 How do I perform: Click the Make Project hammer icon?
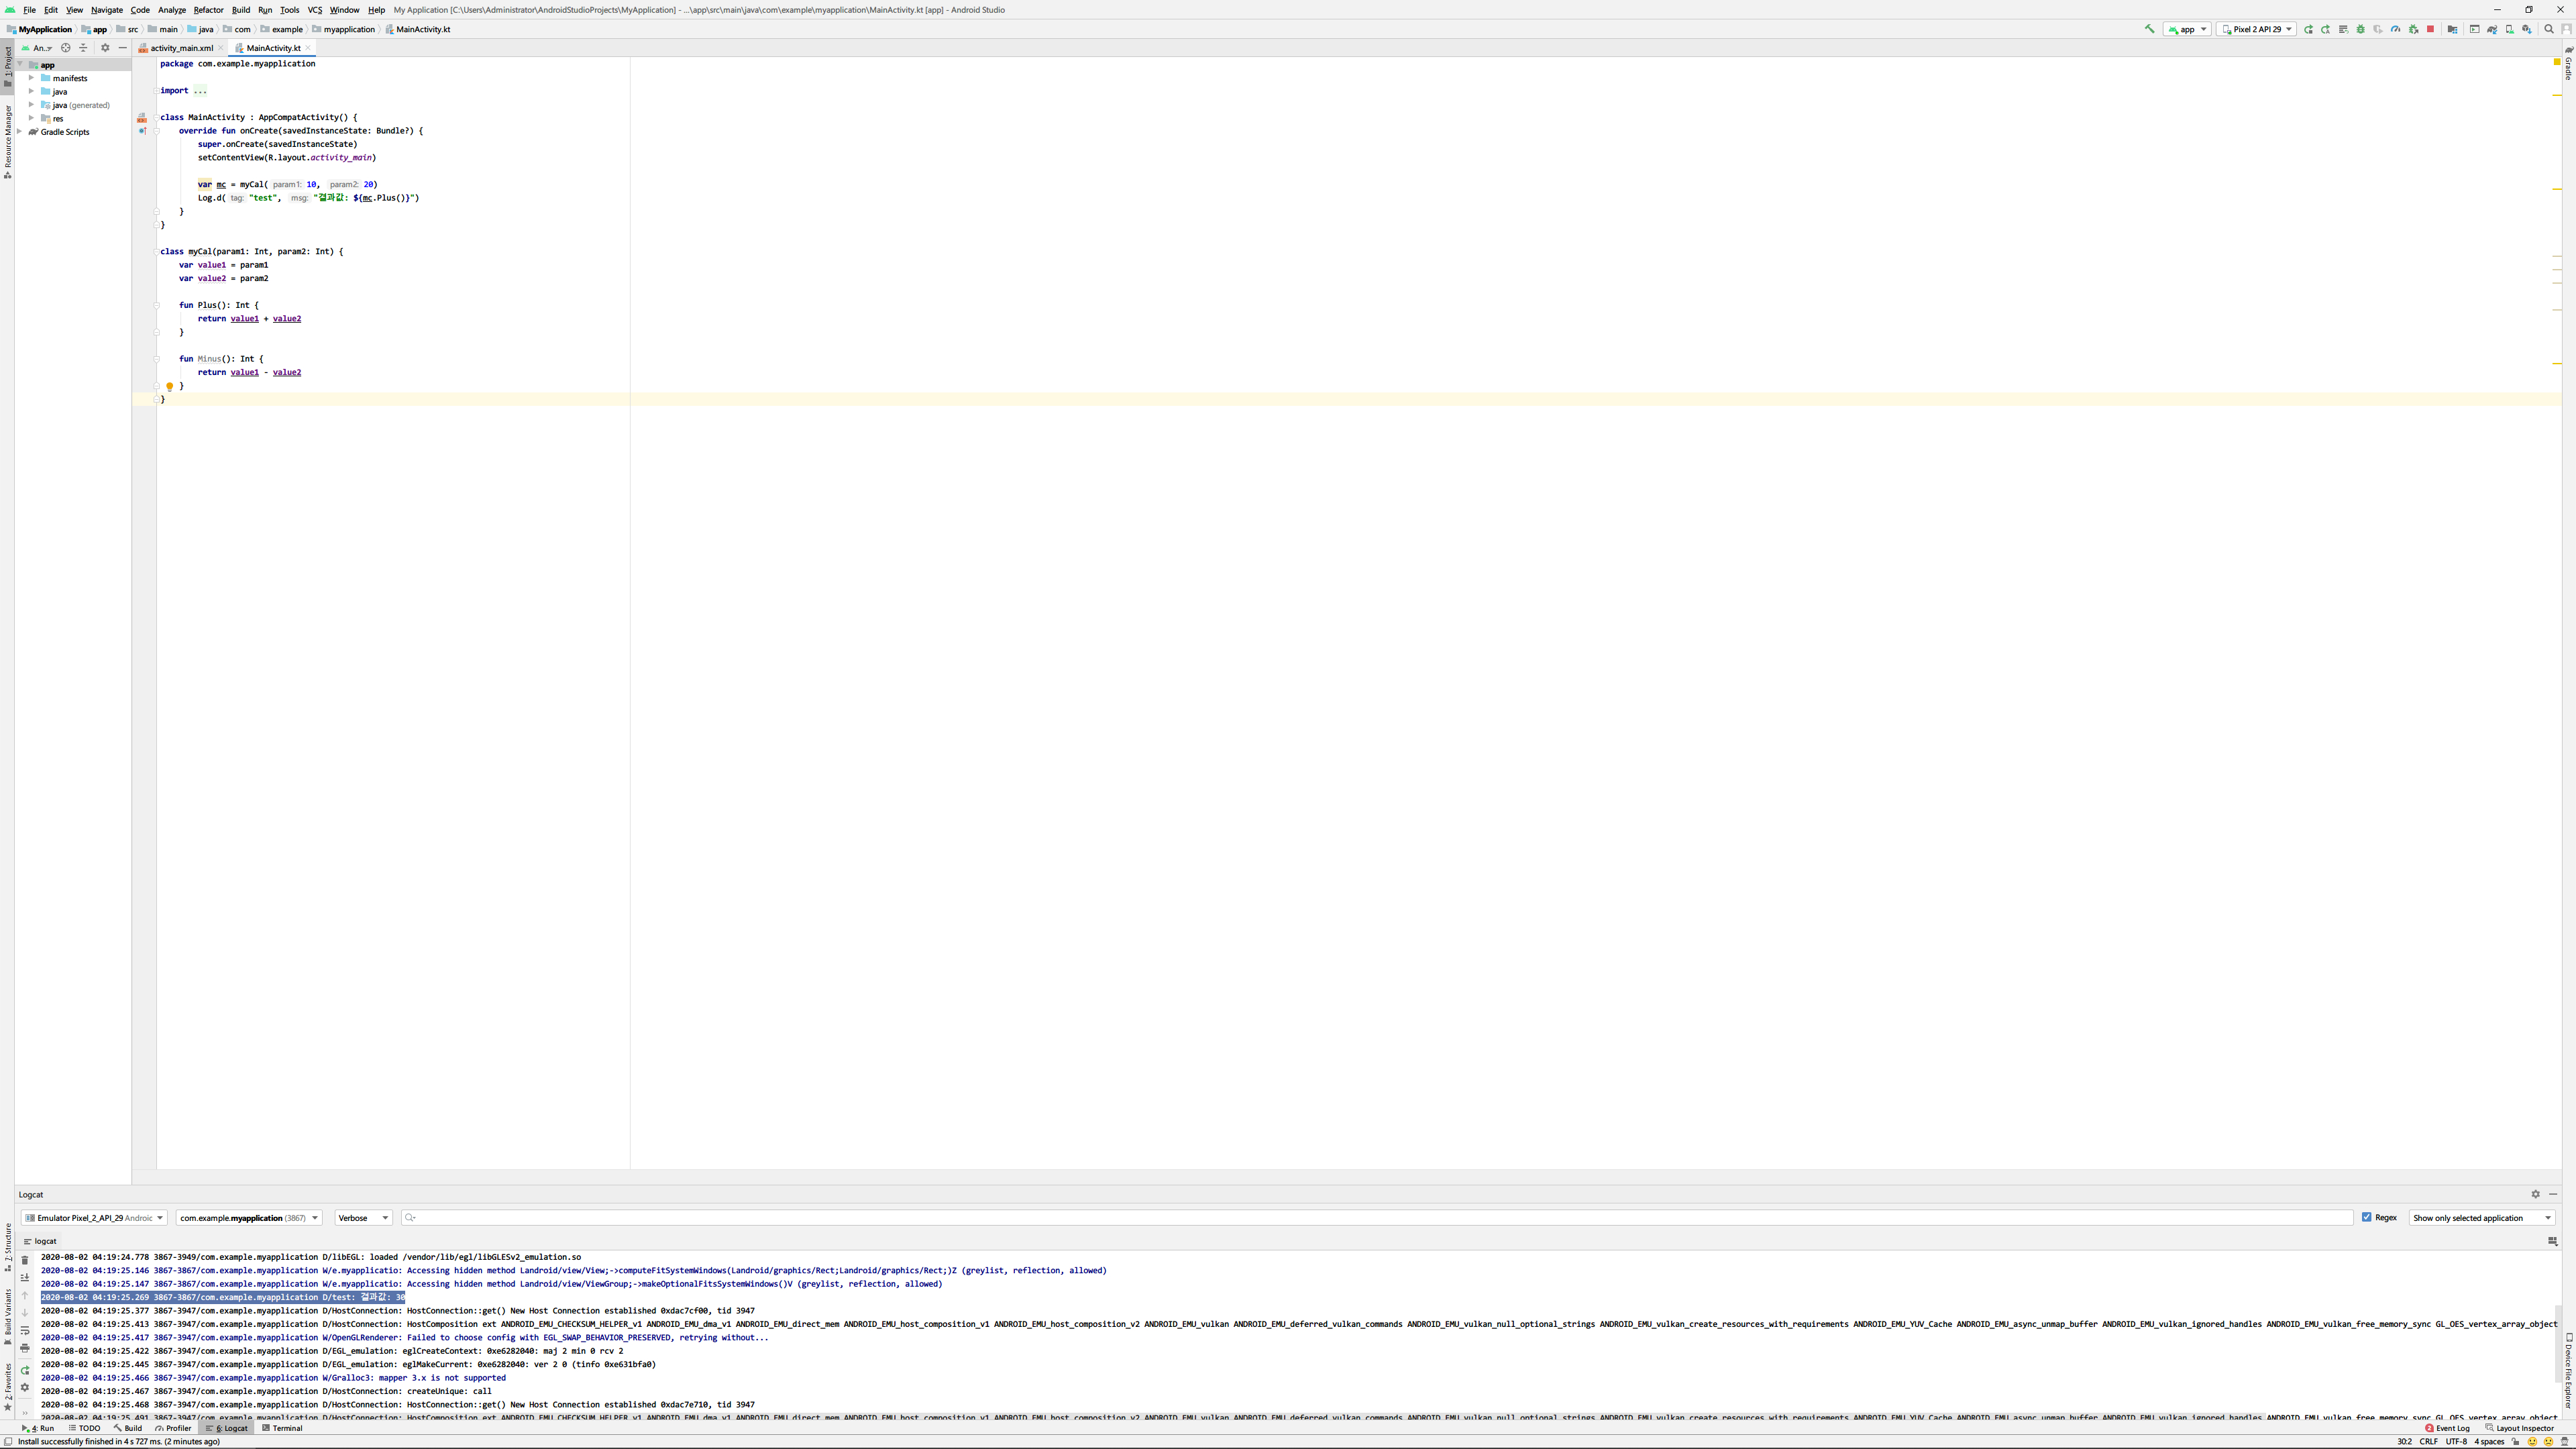[x=2149, y=29]
